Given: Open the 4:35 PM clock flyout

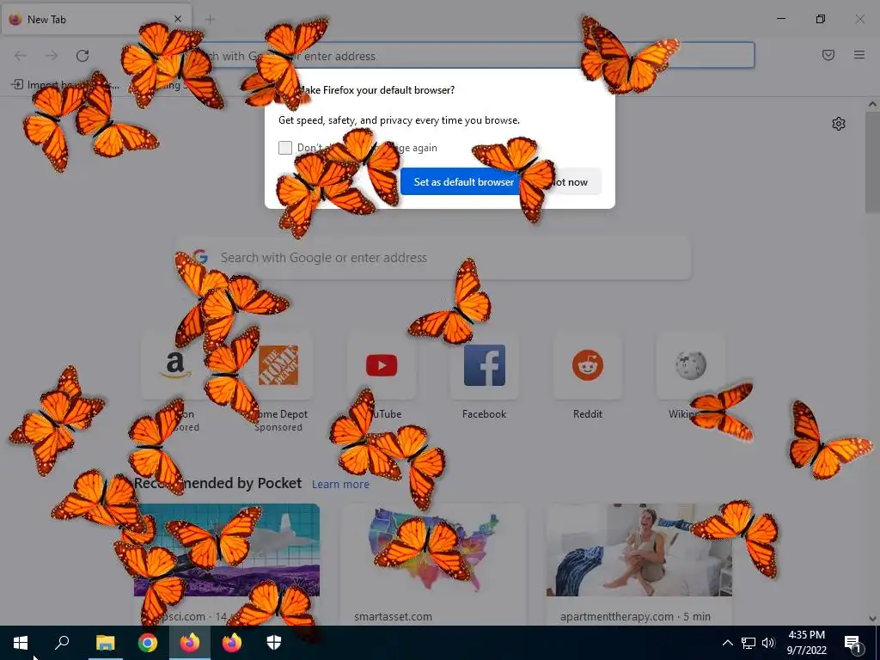Looking at the screenshot, I should [x=806, y=643].
